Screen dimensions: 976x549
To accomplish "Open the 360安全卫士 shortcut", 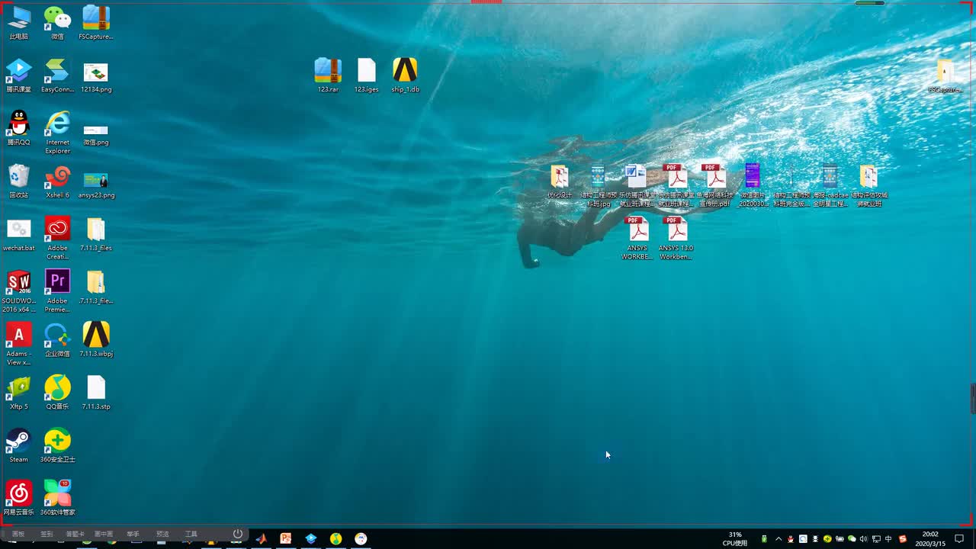I will coord(57,445).
